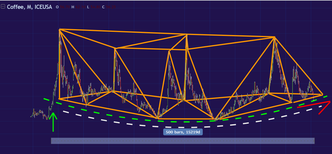Collapse the chart legend with the minus box

coord(3,6)
